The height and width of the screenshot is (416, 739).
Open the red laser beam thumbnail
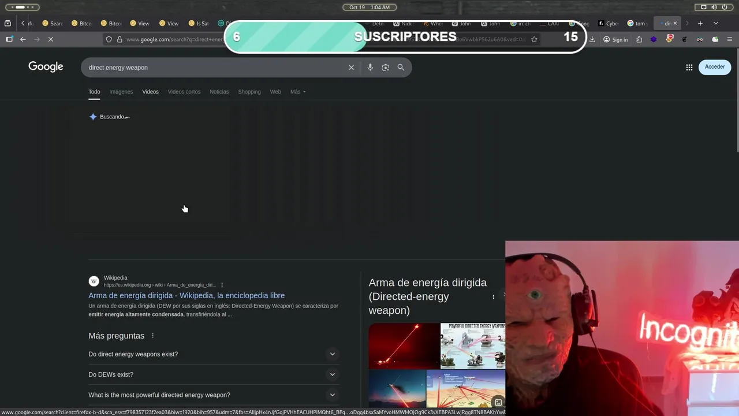click(404, 346)
